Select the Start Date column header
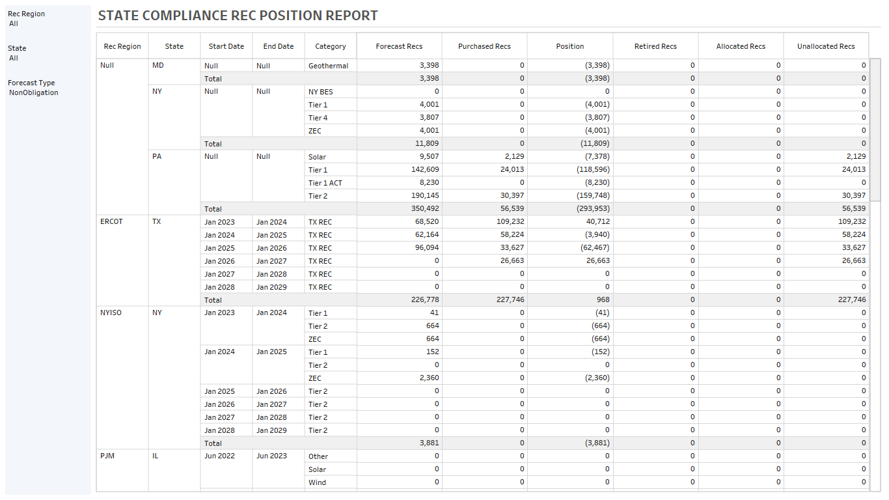 click(x=226, y=46)
